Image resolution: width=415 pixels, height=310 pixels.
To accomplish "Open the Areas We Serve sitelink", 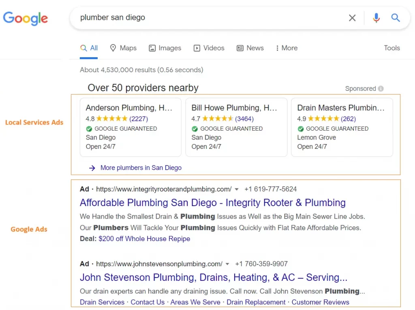I will pyautogui.click(x=195, y=302).
